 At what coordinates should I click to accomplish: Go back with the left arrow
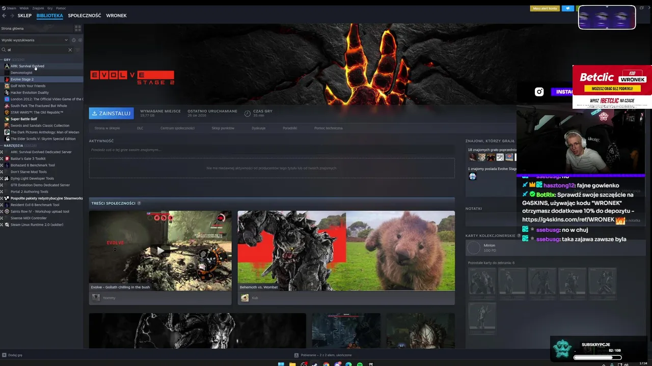point(4,16)
